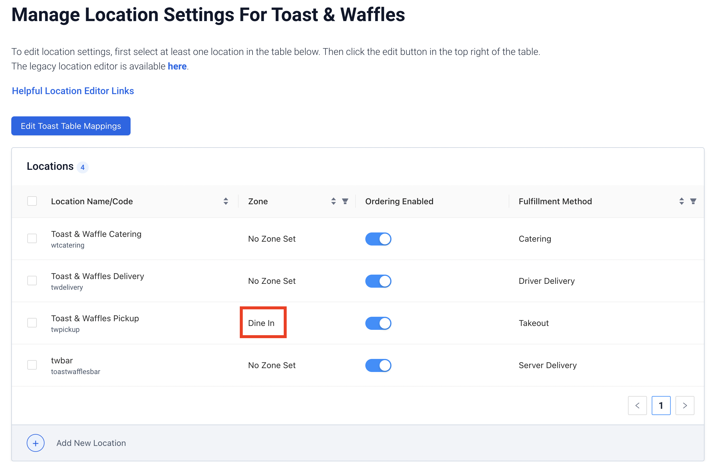The width and height of the screenshot is (717, 475).
Task: Disable ordering for Toast & Waffles Delivery
Action: pyautogui.click(x=378, y=281)
